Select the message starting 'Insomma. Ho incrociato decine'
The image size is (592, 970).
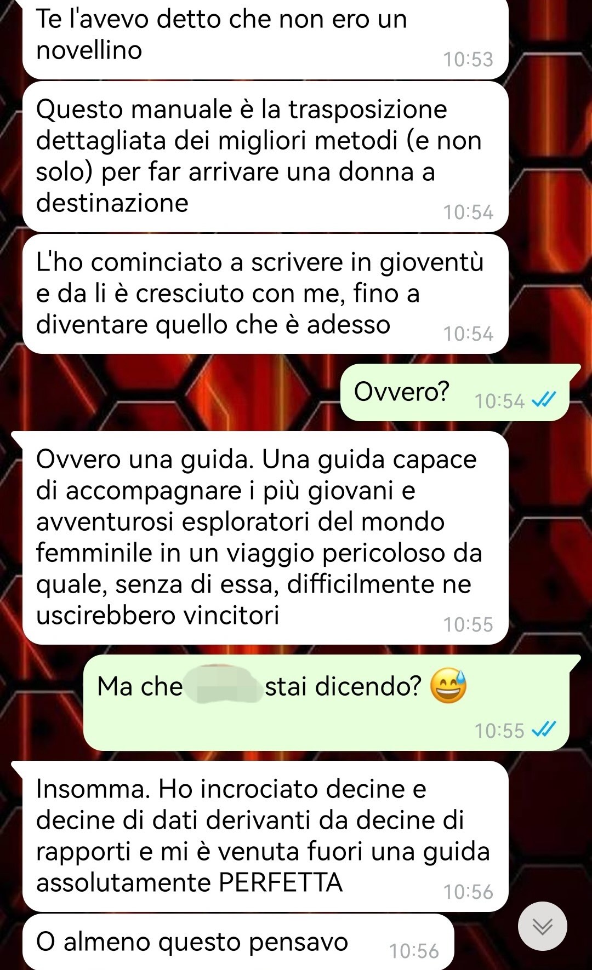(265, 836)
